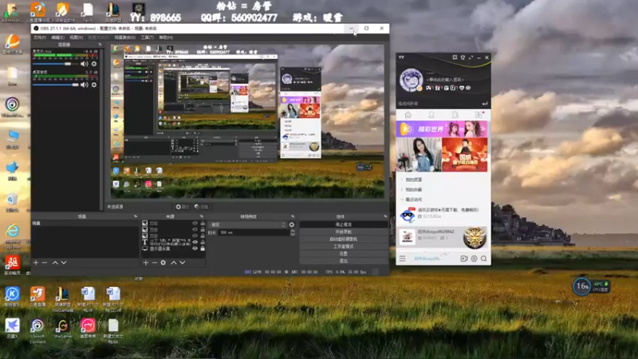The width and height of the screenshot is (638, 359).
Task: Open the WeGame desktop shortcut
Action: [63, 329]
